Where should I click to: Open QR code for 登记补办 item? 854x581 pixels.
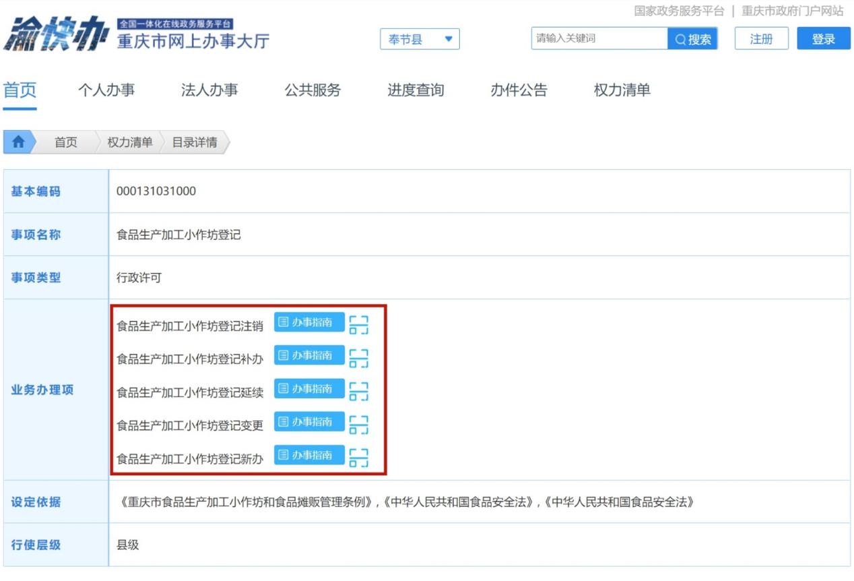point(359,358)
